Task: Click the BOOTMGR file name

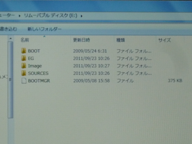Action: (39, 81)
